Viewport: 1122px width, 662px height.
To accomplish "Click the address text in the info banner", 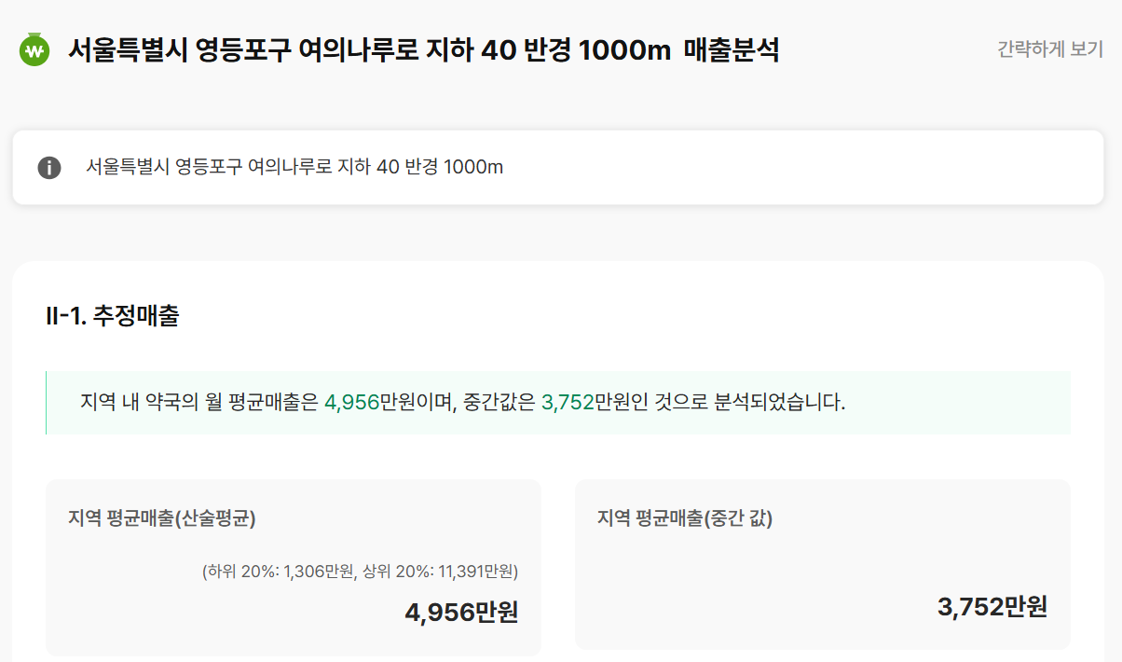I will [228, 168].
